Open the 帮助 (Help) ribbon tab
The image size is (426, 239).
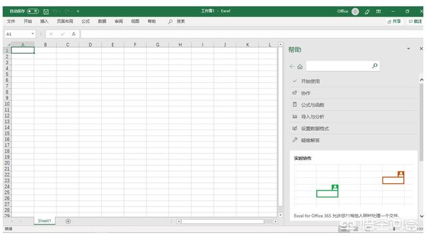(x=152, y=21)
